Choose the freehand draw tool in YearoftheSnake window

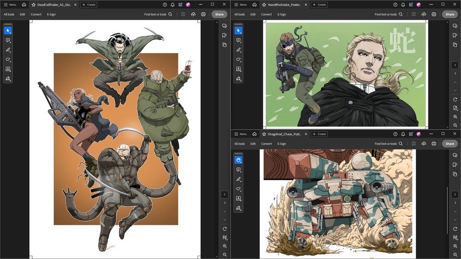(238, 59)
